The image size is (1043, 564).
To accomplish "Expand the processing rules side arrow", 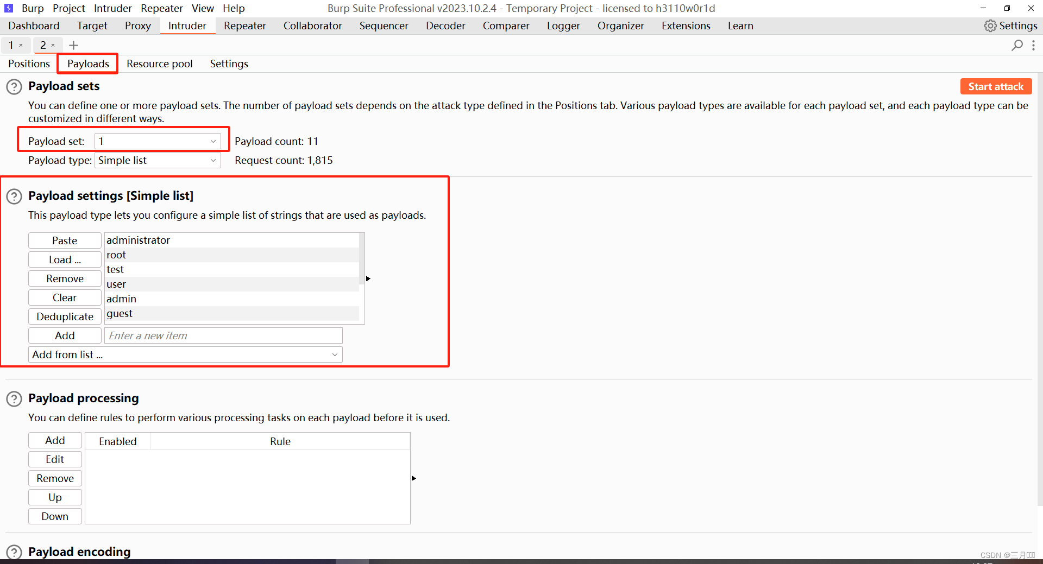I will tap(413, 478).
